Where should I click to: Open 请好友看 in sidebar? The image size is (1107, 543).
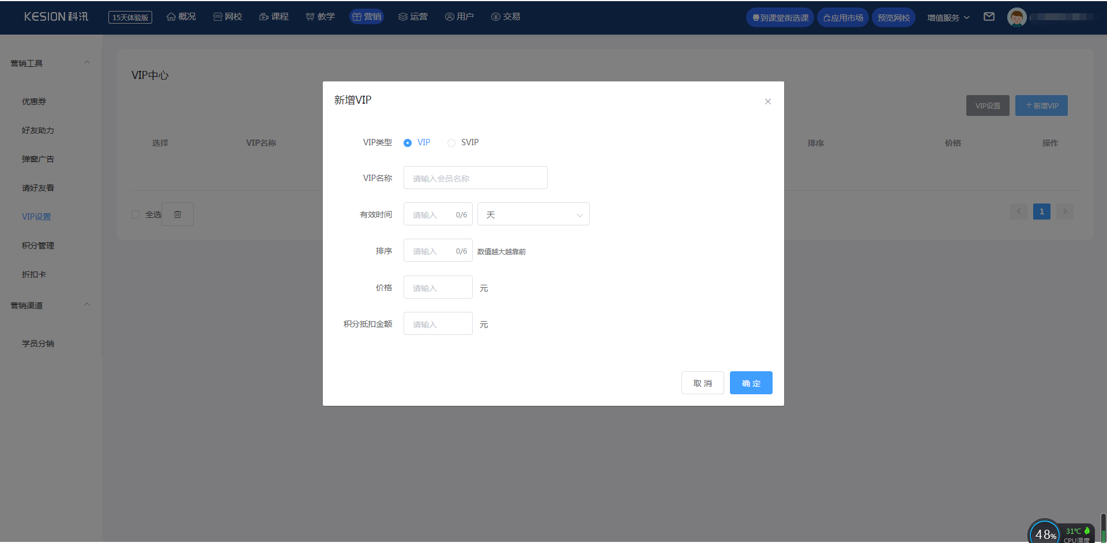pyautogui.click(x=38, y=188)
